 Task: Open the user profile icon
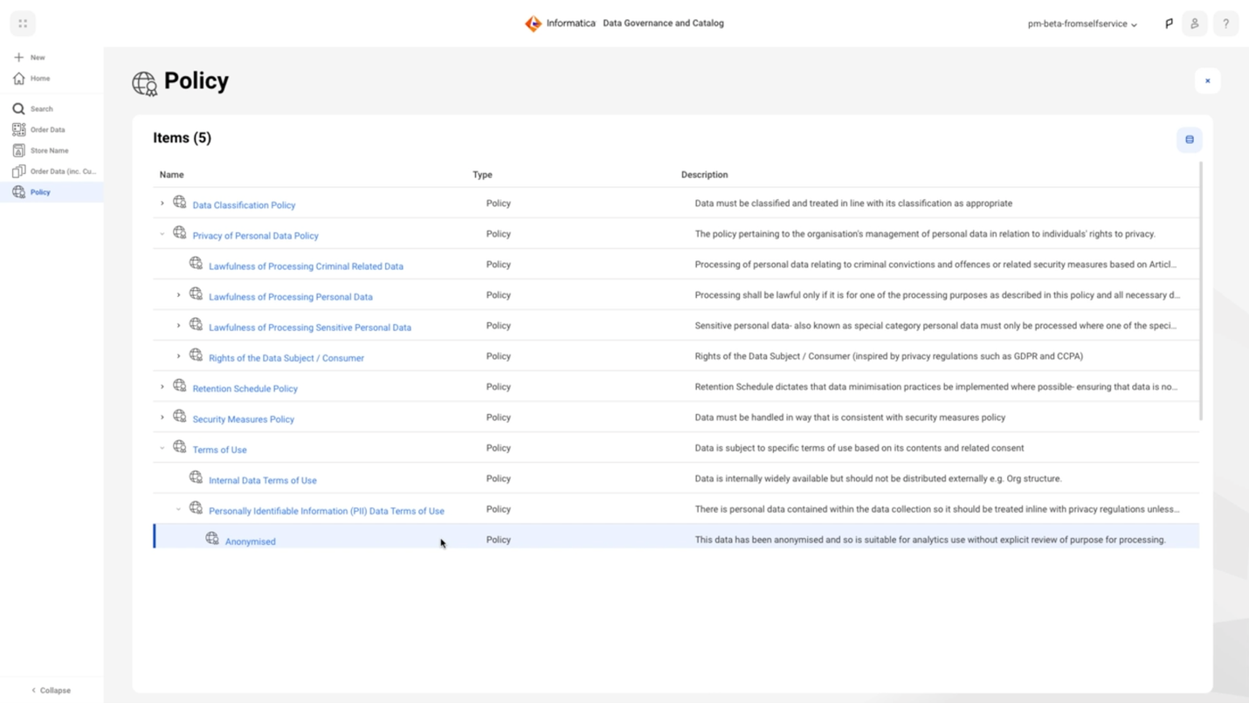click(1195, 24)
